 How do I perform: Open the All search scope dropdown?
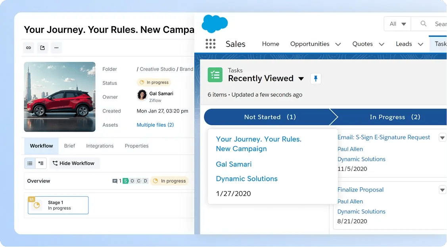click(x=397, y=23)
